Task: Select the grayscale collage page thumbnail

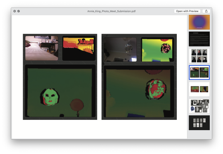Action: click(x=199, y=106)
